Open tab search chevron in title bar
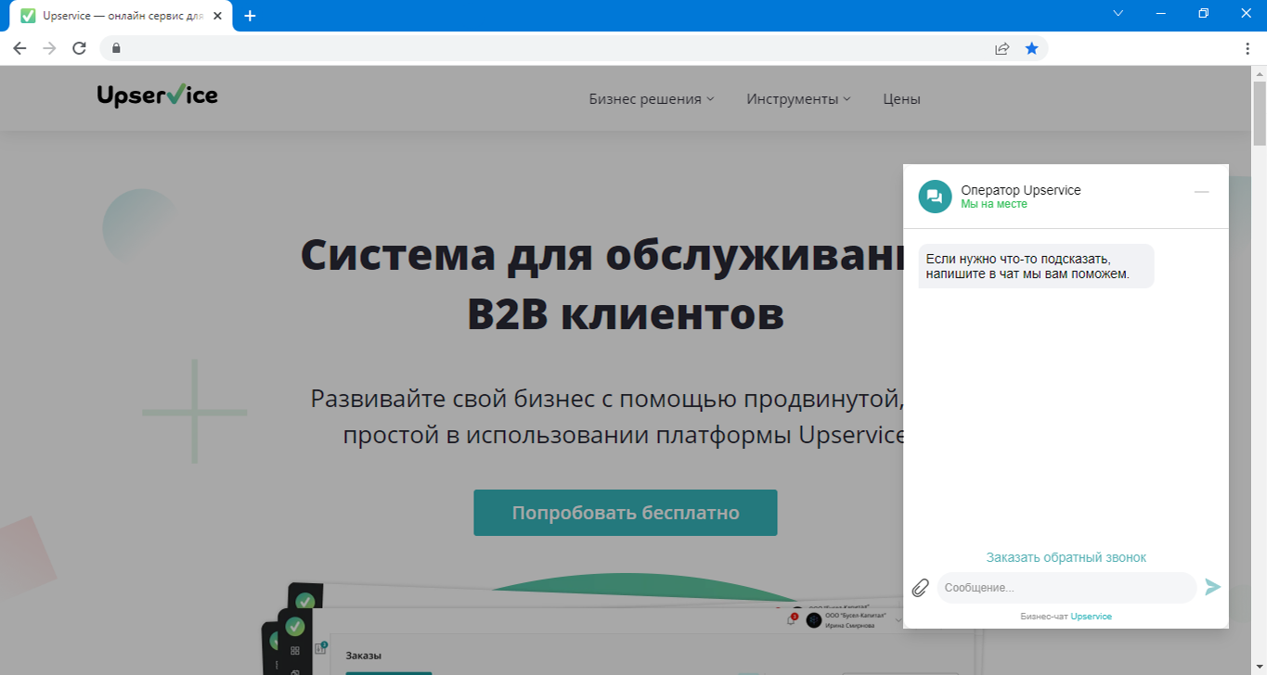The image size is (1267, 675). point(1118,13)
